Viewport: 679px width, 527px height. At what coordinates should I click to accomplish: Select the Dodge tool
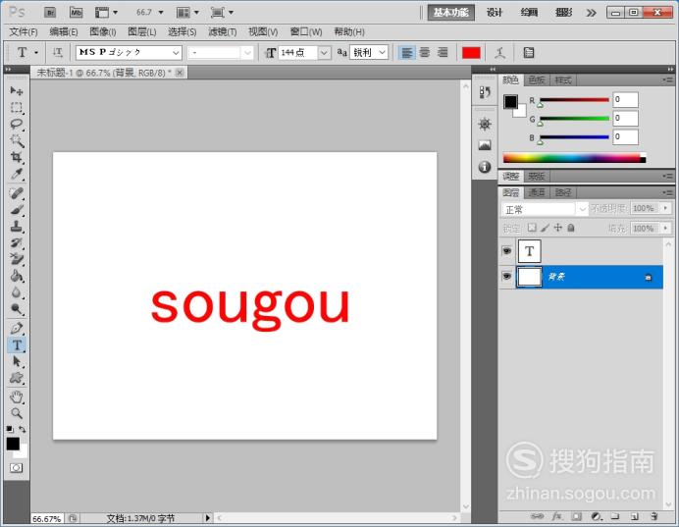(17, 309)
